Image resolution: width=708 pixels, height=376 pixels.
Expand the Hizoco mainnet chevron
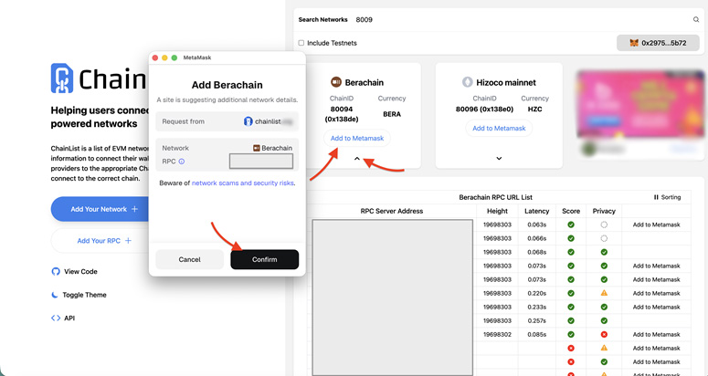(x=499, y=159)
